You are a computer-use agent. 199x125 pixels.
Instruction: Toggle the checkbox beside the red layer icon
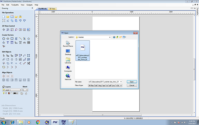[11, 93]
